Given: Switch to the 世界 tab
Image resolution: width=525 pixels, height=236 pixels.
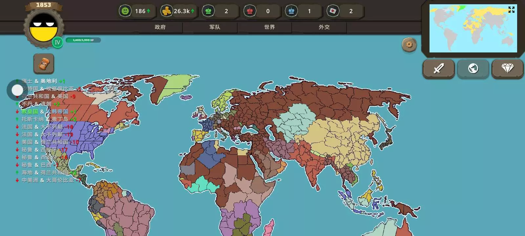Looking at the screenshot, I should click(x=269, y=27).
